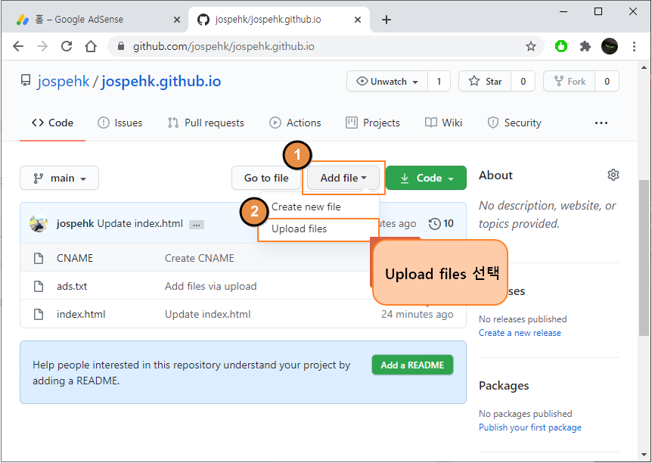Star this repository
The height and width of the screenshot is (463, 652).
click(x=485, y=81)
